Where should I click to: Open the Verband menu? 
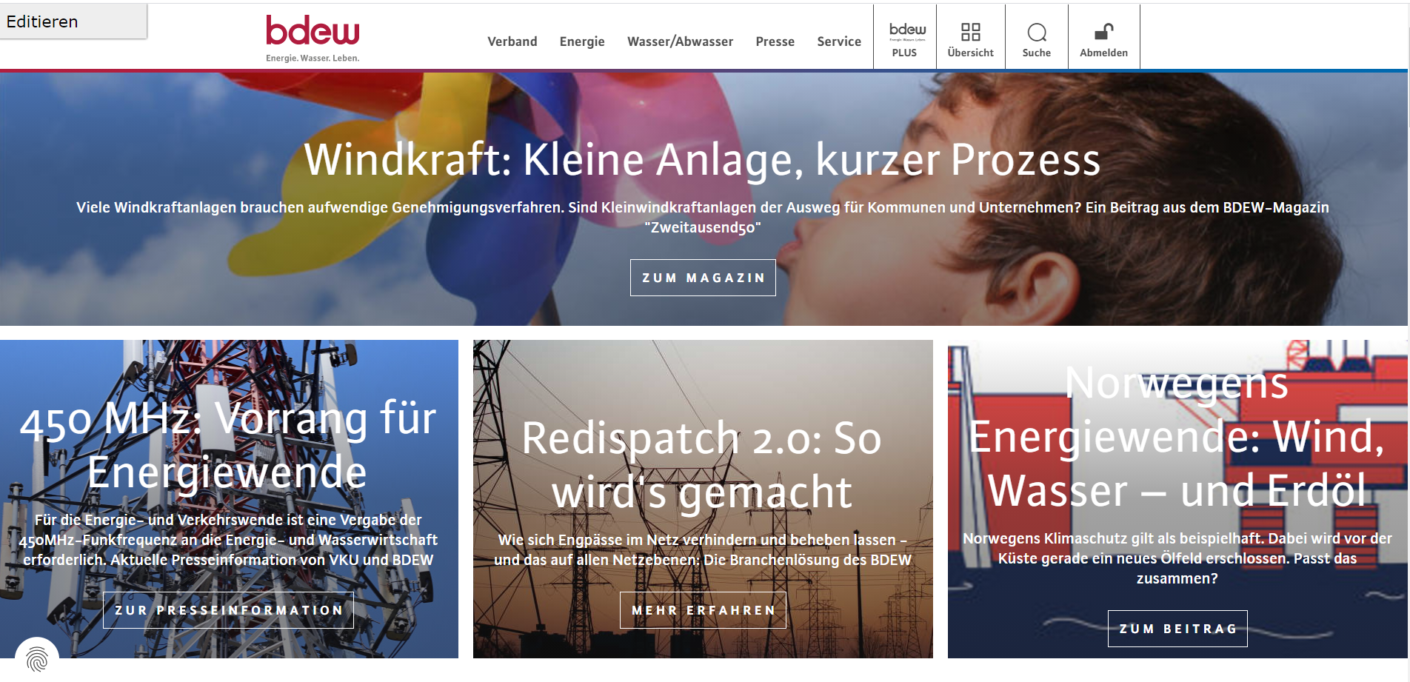512,41
